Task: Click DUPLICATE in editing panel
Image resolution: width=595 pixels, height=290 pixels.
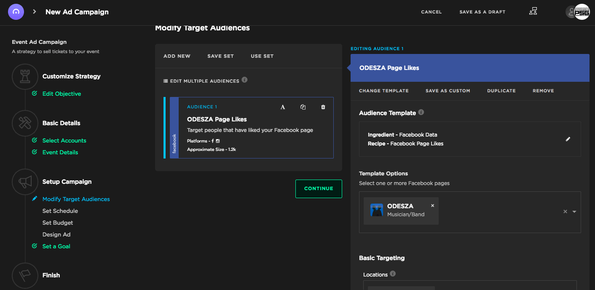Action: 501,91
